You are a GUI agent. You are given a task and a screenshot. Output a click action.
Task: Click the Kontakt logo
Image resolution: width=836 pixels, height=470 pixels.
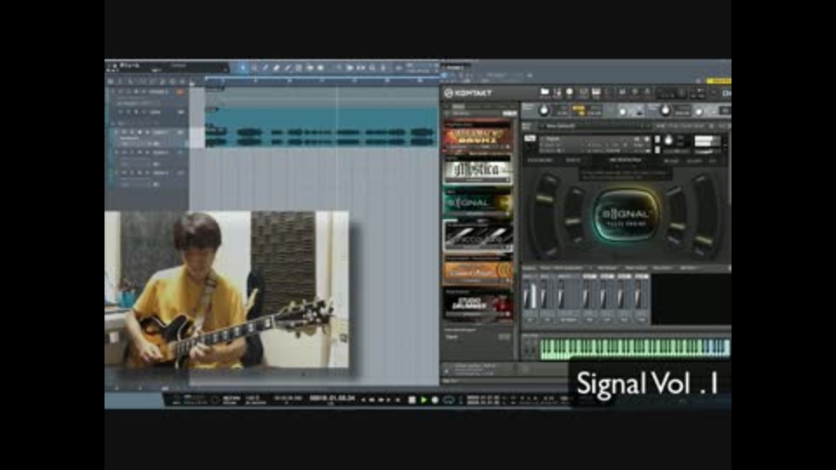pos(468,93)
